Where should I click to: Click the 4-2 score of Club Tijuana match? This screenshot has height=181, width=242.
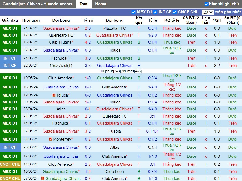(88, 42)
